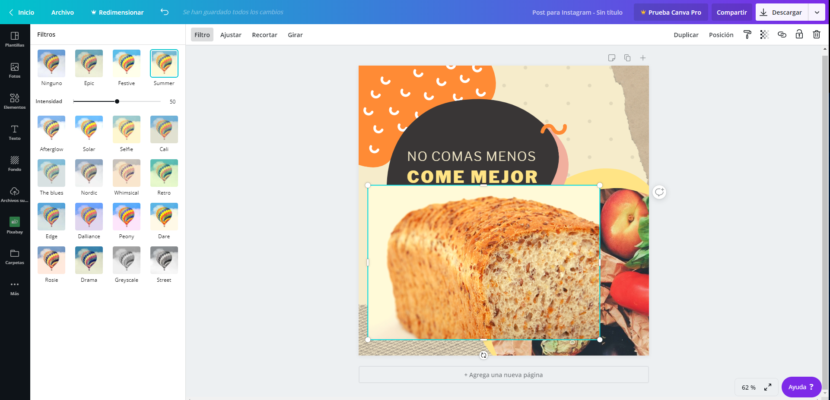Open the Fondo sidebar panel
Viewport: 830px width, 400px height.
[x=15, y=164]
